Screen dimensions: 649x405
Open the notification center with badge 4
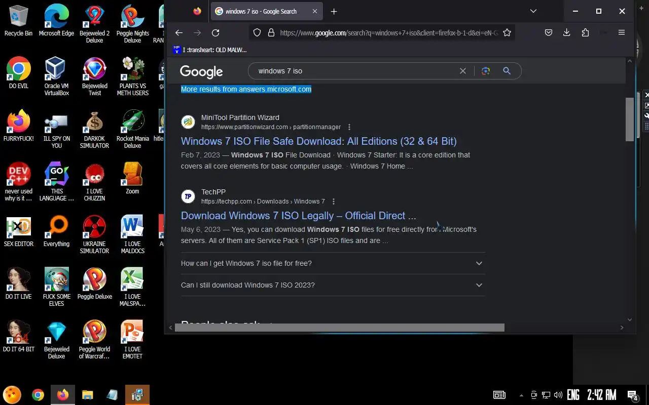click(x=632, y=395)
